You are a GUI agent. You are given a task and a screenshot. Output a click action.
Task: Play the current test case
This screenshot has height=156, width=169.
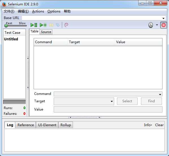43,25
